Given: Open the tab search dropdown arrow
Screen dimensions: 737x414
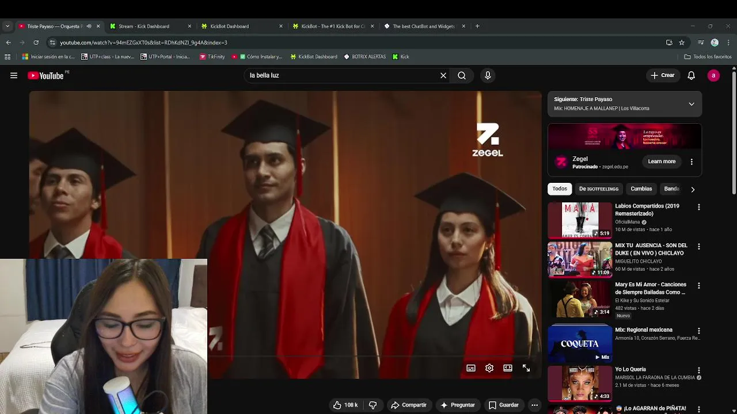Looking at the screenshot, I should point(7,26).
